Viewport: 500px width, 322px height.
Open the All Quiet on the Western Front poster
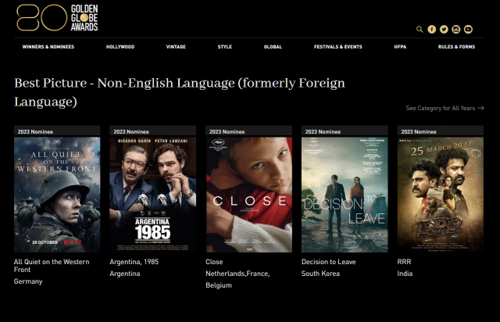click(57, 195)
